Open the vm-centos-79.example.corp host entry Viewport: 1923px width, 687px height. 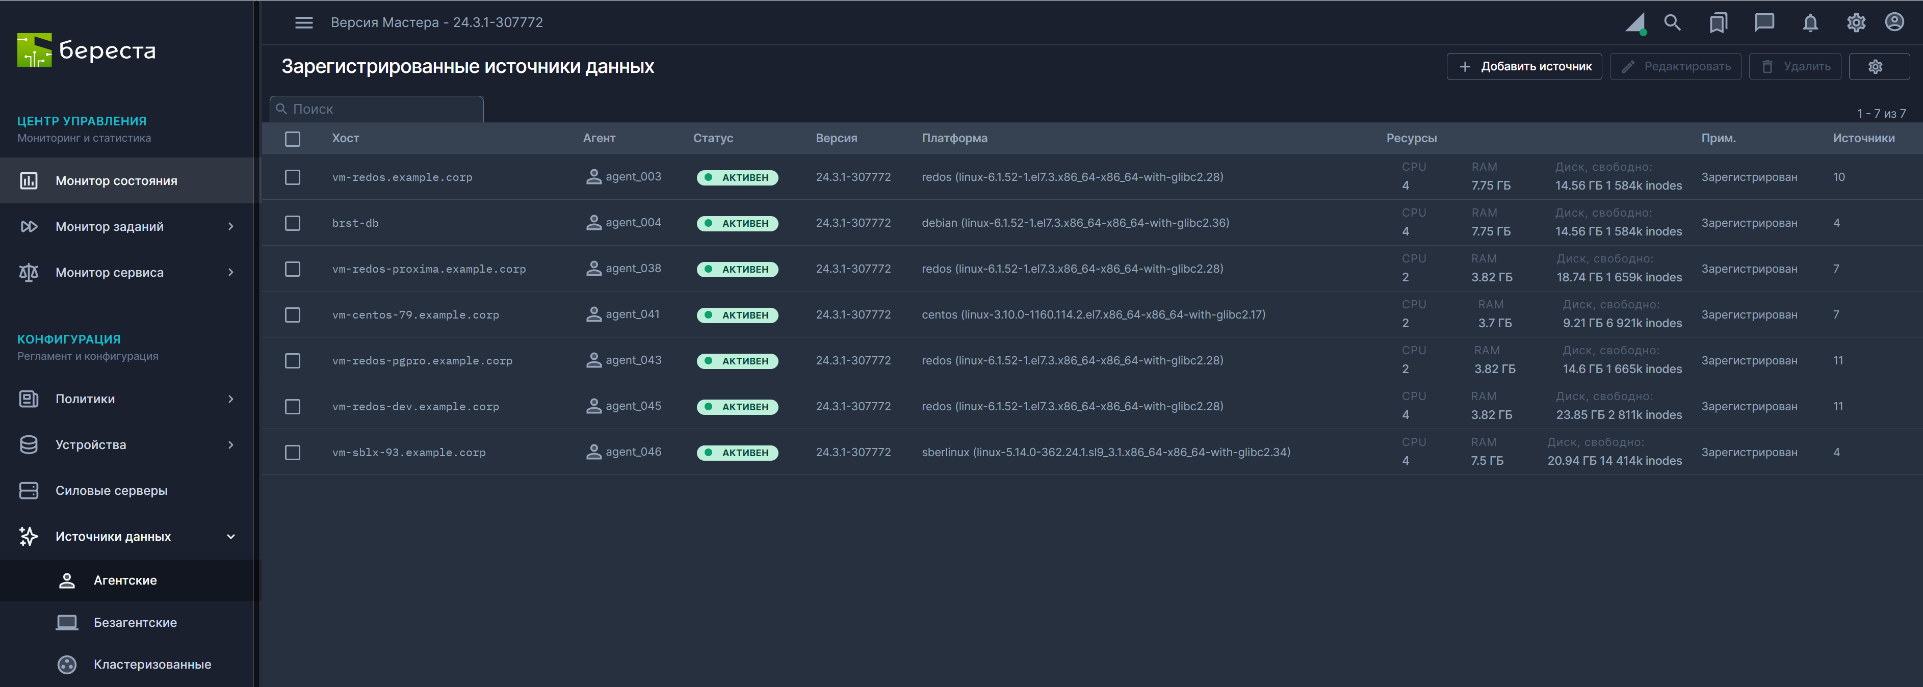(x=415, y=315)
